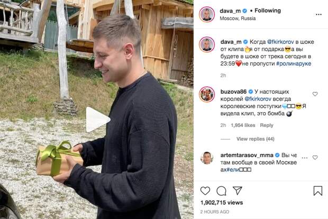Open the #ролинаруке hashtag link

click(294, 63)
